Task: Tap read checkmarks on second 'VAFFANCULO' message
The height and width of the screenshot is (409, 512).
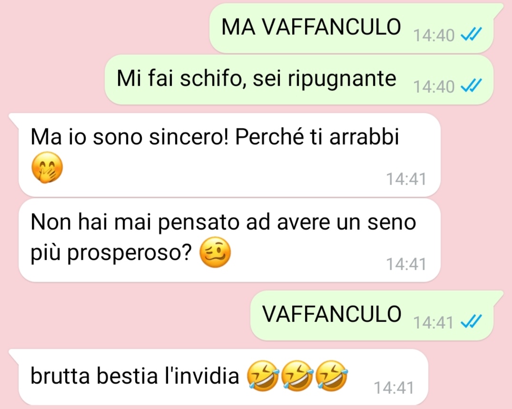Action: pyautogui.click(x=471, y=322)
